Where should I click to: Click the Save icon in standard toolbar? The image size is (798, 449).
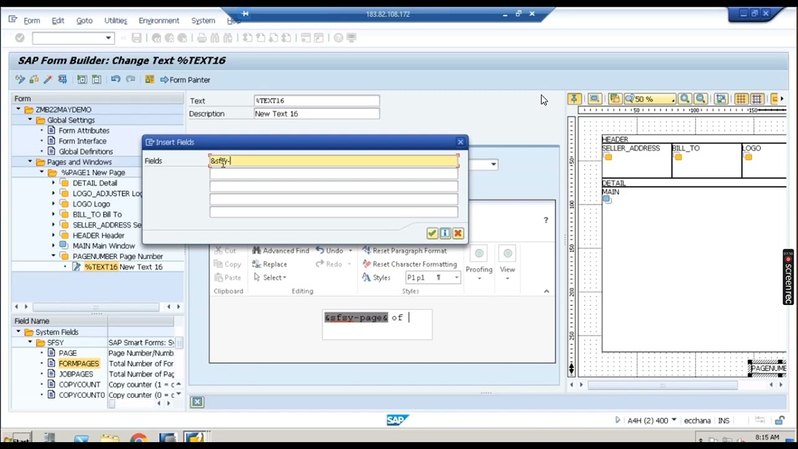pos(137,38)
